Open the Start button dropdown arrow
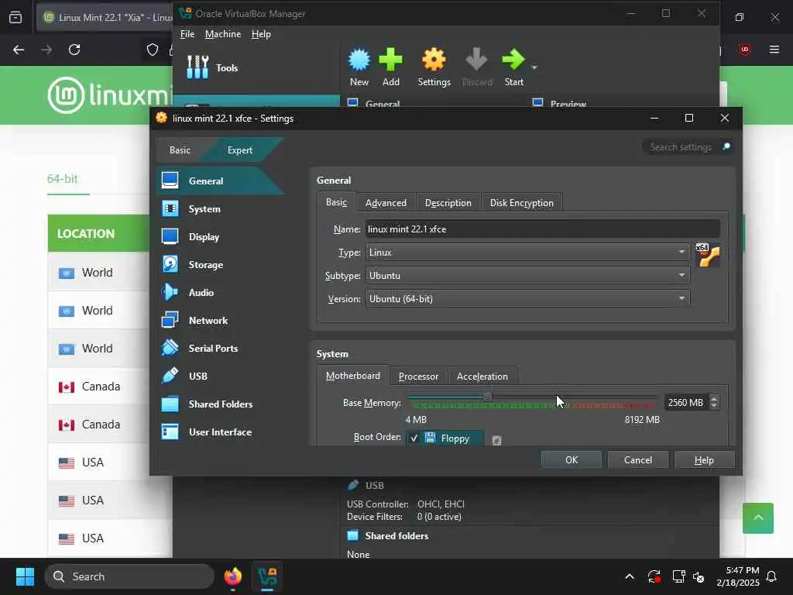Viewport: 793px width, 595px height. [x=534, y=67]
